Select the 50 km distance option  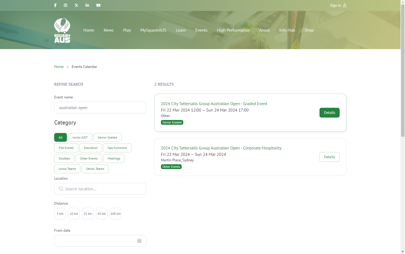pyautogui.click(x=102, y=214)
